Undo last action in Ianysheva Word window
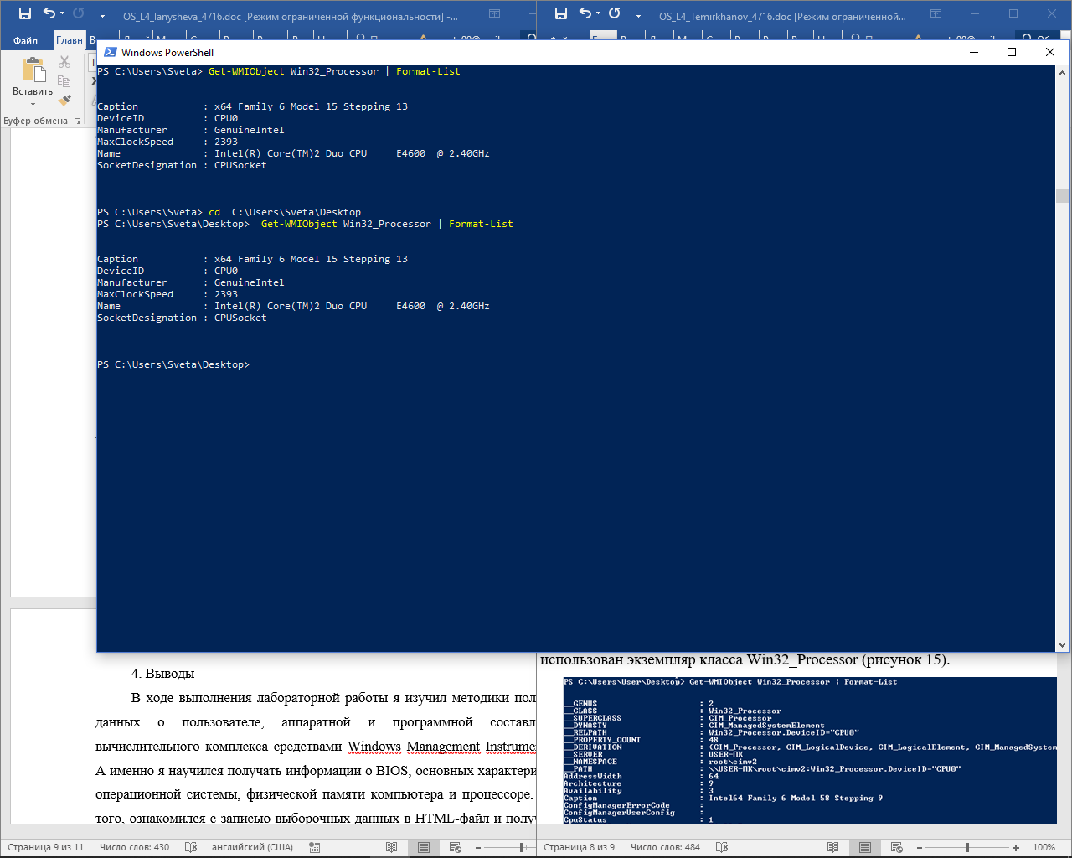This screenshot has width=1072, height=858. click(x=49, y=13)
